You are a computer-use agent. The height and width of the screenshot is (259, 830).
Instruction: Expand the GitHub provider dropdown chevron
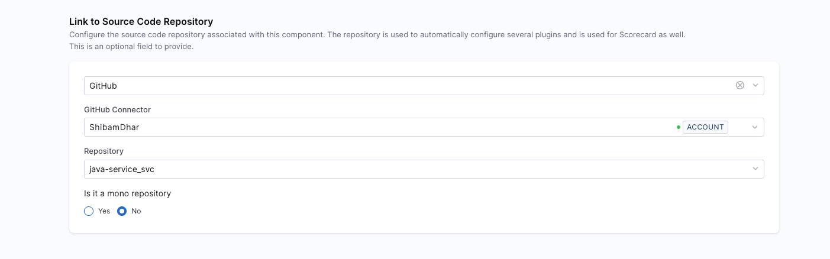click(755, 85)
